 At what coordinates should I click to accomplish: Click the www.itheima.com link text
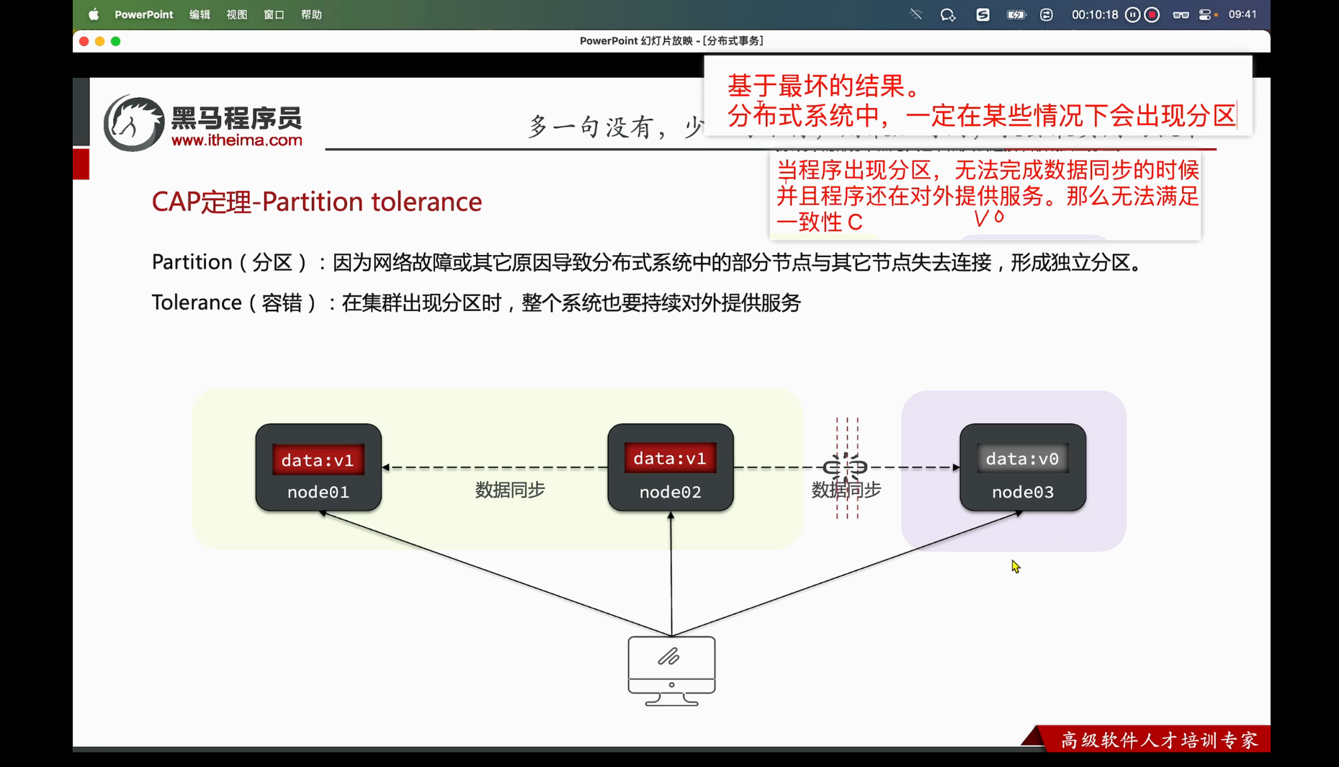click(236, 140)
